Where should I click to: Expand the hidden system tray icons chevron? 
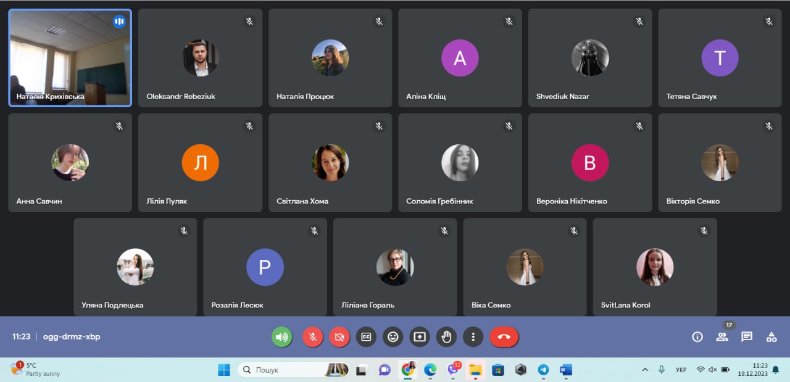[645, 370]
